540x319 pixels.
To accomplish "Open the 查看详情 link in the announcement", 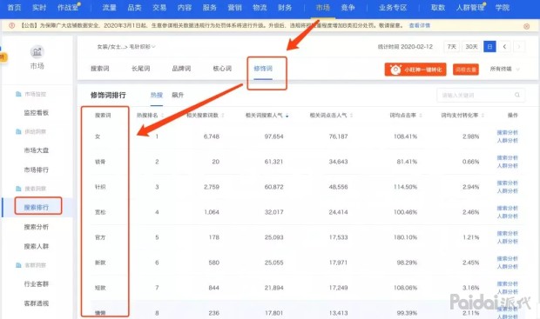I will pos(420,25).
